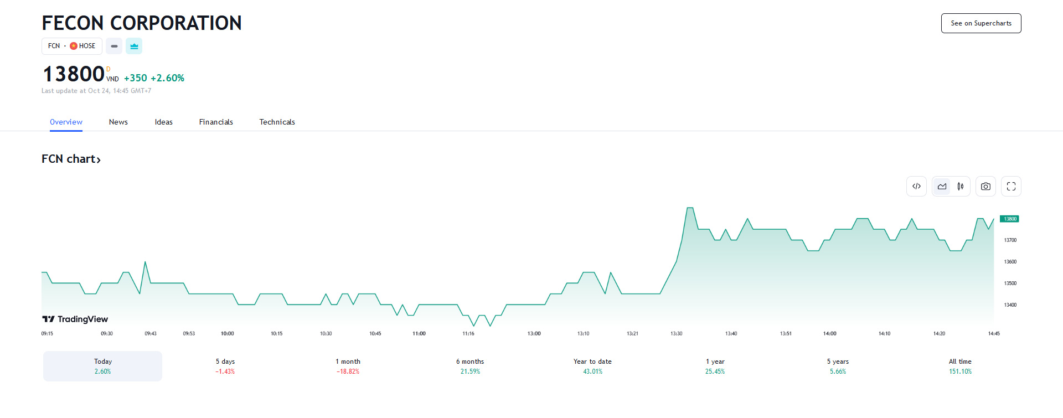
Task: Click the 13800 price label on the axis
Action: pyautogui.click(x=1009, y=219)
